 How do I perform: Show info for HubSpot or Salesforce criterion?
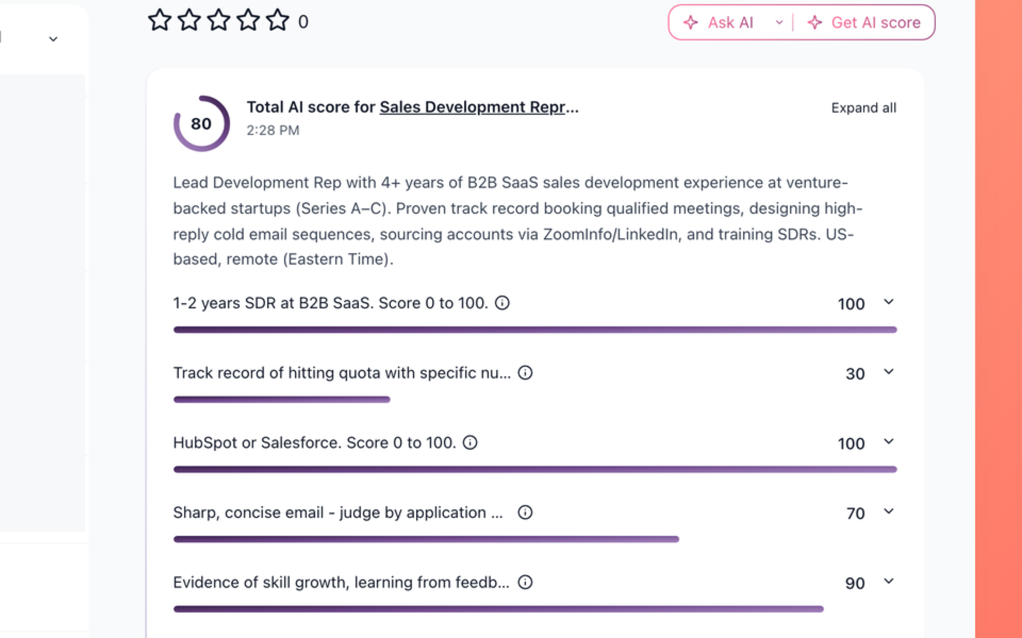tap(470, 442)
